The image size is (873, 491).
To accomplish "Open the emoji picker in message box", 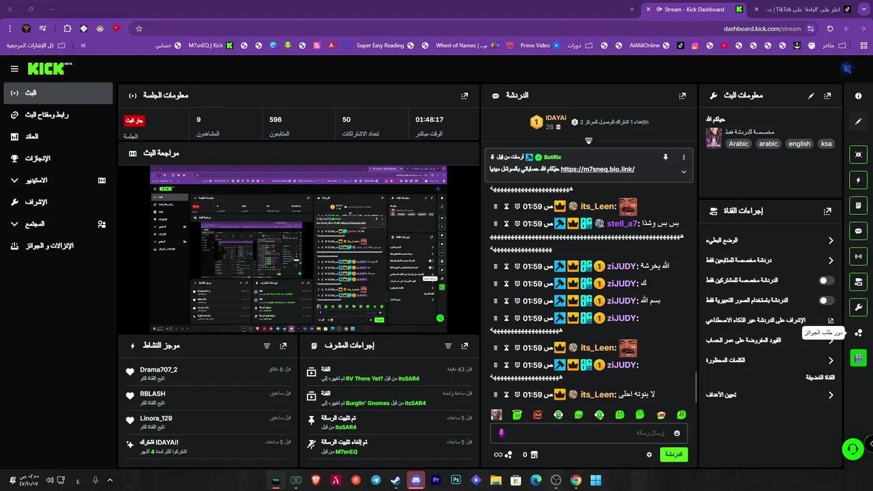I will [x=677, y=433].
